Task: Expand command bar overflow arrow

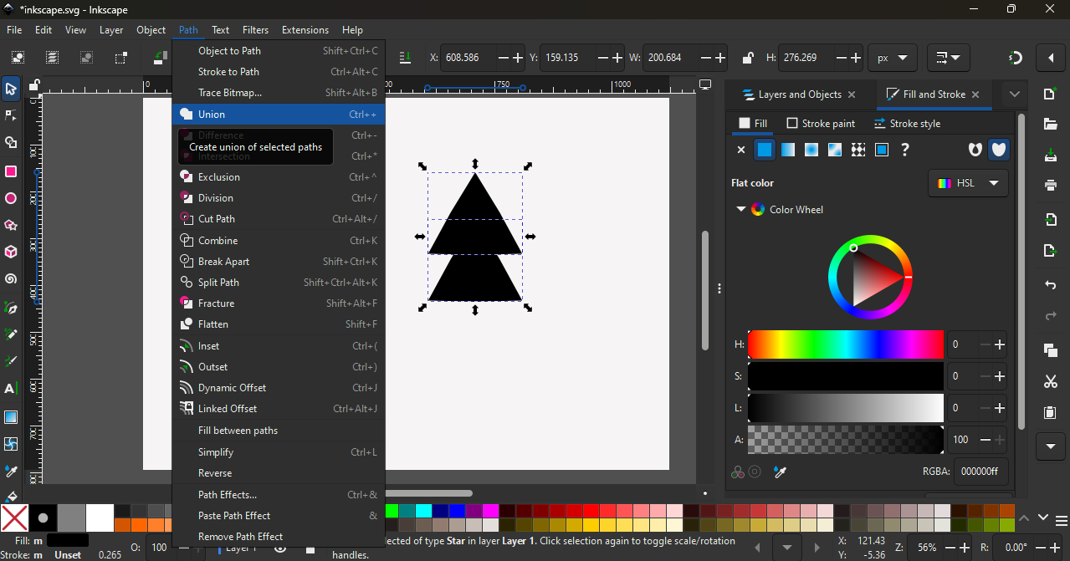Action: click(1051, 446)
